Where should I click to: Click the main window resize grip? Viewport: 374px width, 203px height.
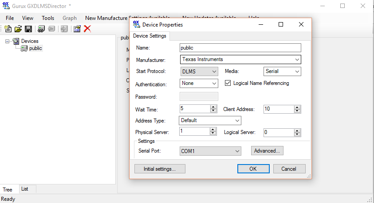click(370, 199)
